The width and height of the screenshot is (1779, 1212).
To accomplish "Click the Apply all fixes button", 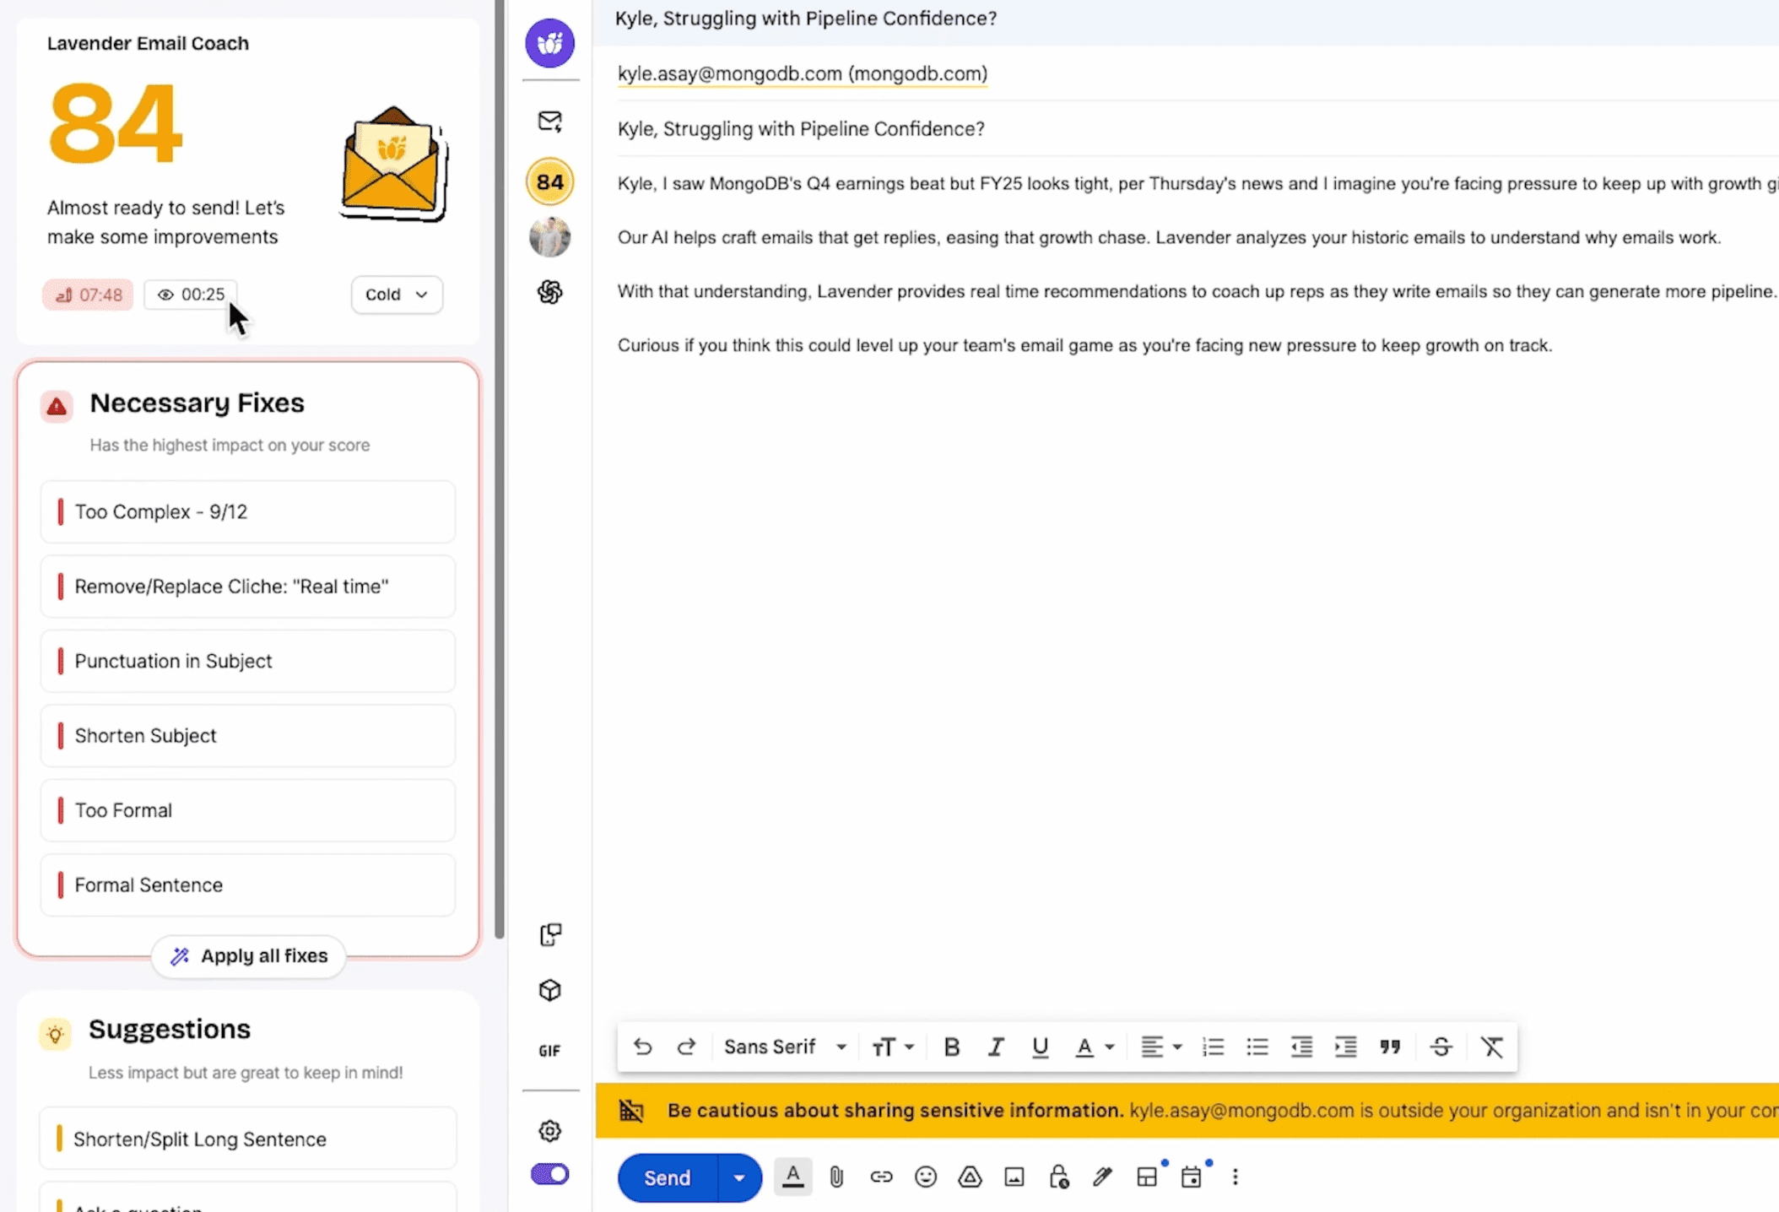I will [248, 955].
